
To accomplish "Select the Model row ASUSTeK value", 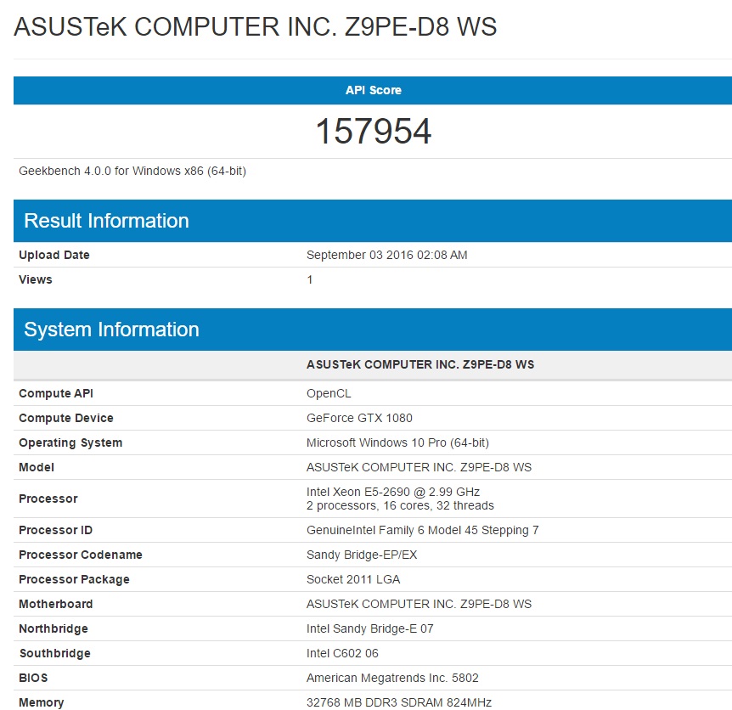I will coord(419,467).
